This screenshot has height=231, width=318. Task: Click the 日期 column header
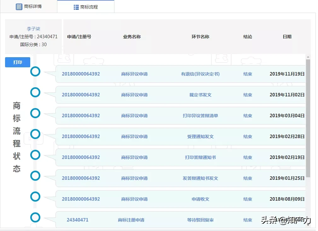(x=287, y=37)
